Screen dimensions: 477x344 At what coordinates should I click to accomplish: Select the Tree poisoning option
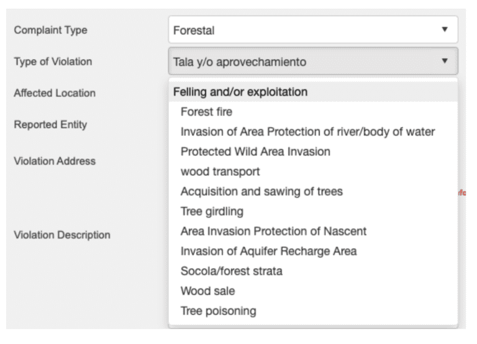tap(218, 310)
